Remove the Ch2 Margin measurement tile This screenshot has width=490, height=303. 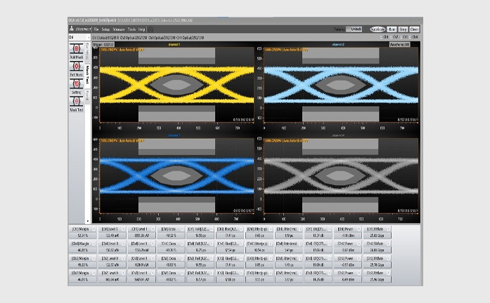pos(94,273)
